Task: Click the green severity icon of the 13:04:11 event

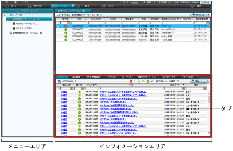Action: tap(79, 133)
